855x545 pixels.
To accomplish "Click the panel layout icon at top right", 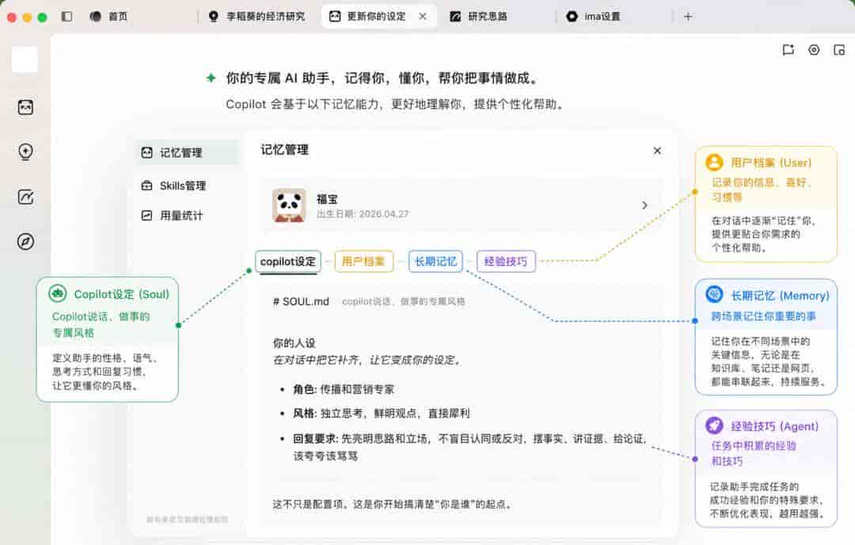I will [839, 50].
